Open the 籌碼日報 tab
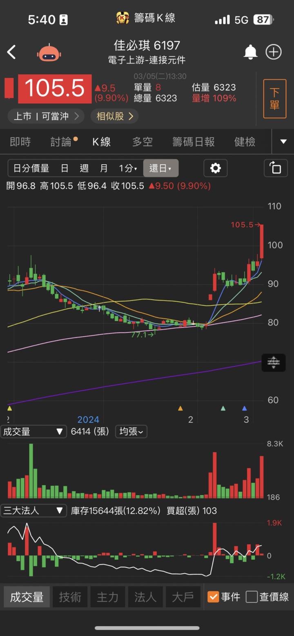Screen dimensions: 294x636 click(x=194, y=142)
